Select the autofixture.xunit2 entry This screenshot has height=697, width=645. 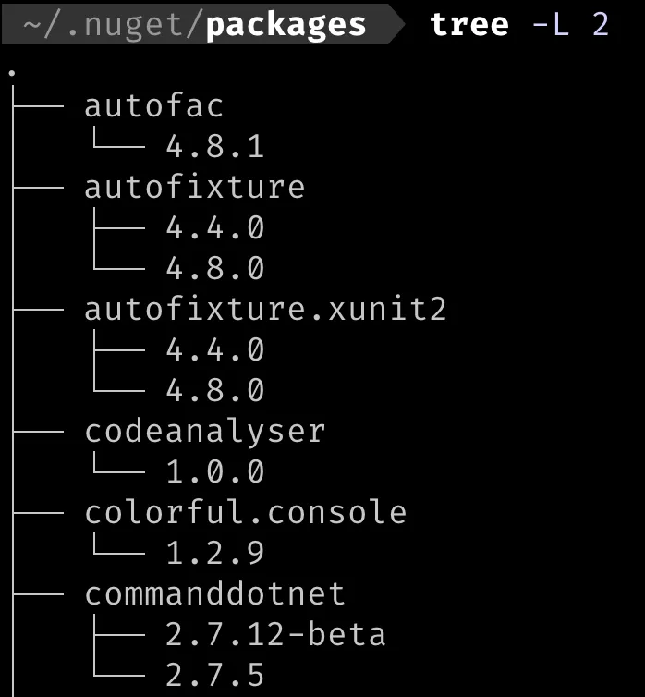265,309
